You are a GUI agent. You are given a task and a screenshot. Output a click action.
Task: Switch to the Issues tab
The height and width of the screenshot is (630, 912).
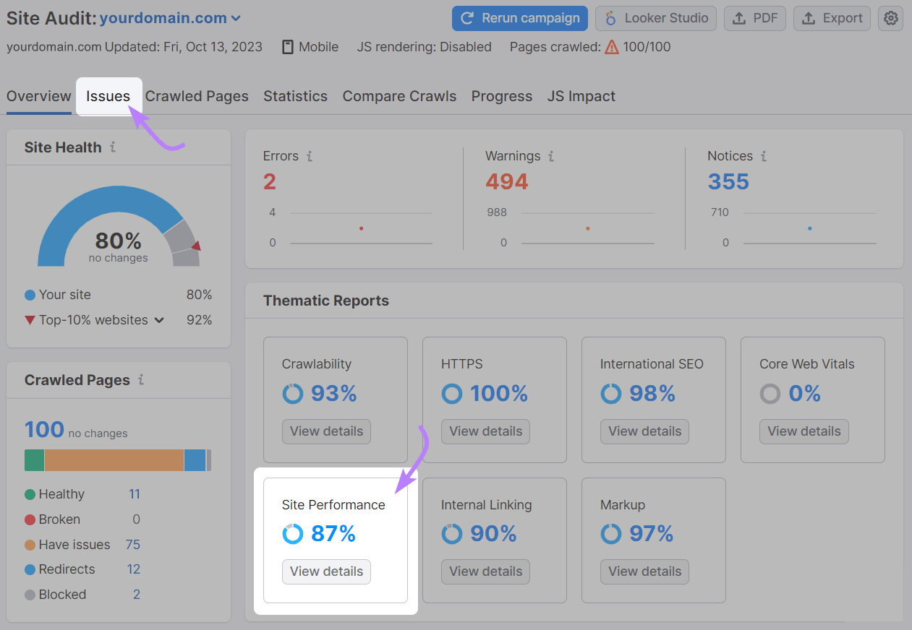(x=108, y=95)
